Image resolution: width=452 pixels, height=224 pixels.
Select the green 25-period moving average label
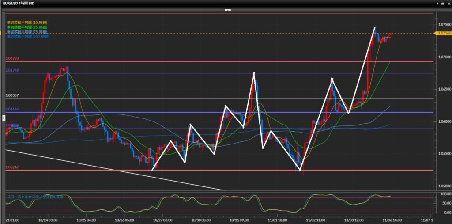pos(27,27)
